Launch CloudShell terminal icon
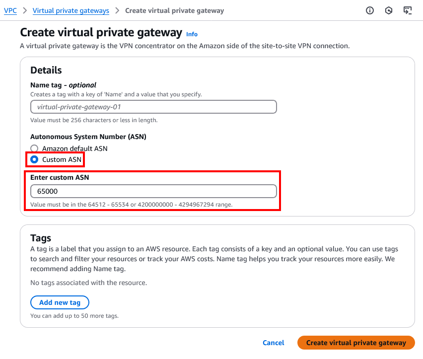This screenshot has width=423, height=359. coord(408,10)
